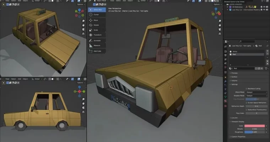Open Add menu in main viewport header

(124, 1)
